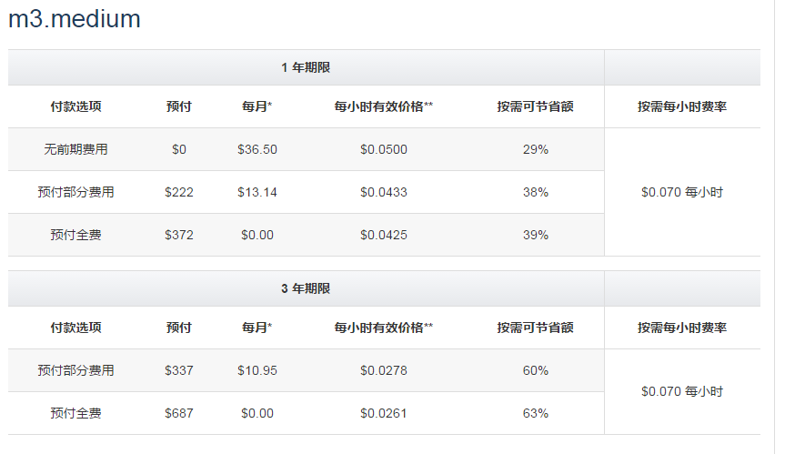Click the m3.medium heading
Viewport: 795px width, 454px height.
pos(75,19)
